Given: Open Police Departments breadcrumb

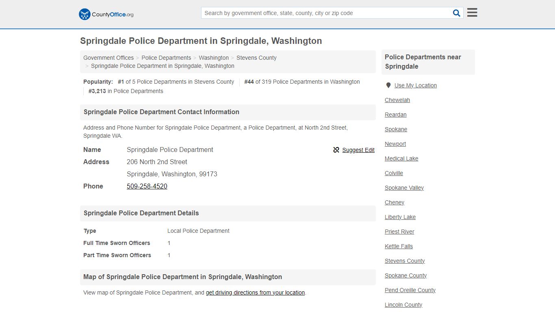Looking at the screenshot, I should point(166,58).
